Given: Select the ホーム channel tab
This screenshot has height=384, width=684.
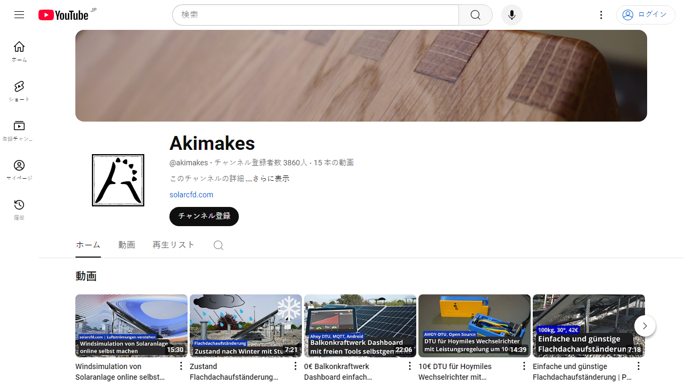Looking at the screenshot, I should [88, 245].
